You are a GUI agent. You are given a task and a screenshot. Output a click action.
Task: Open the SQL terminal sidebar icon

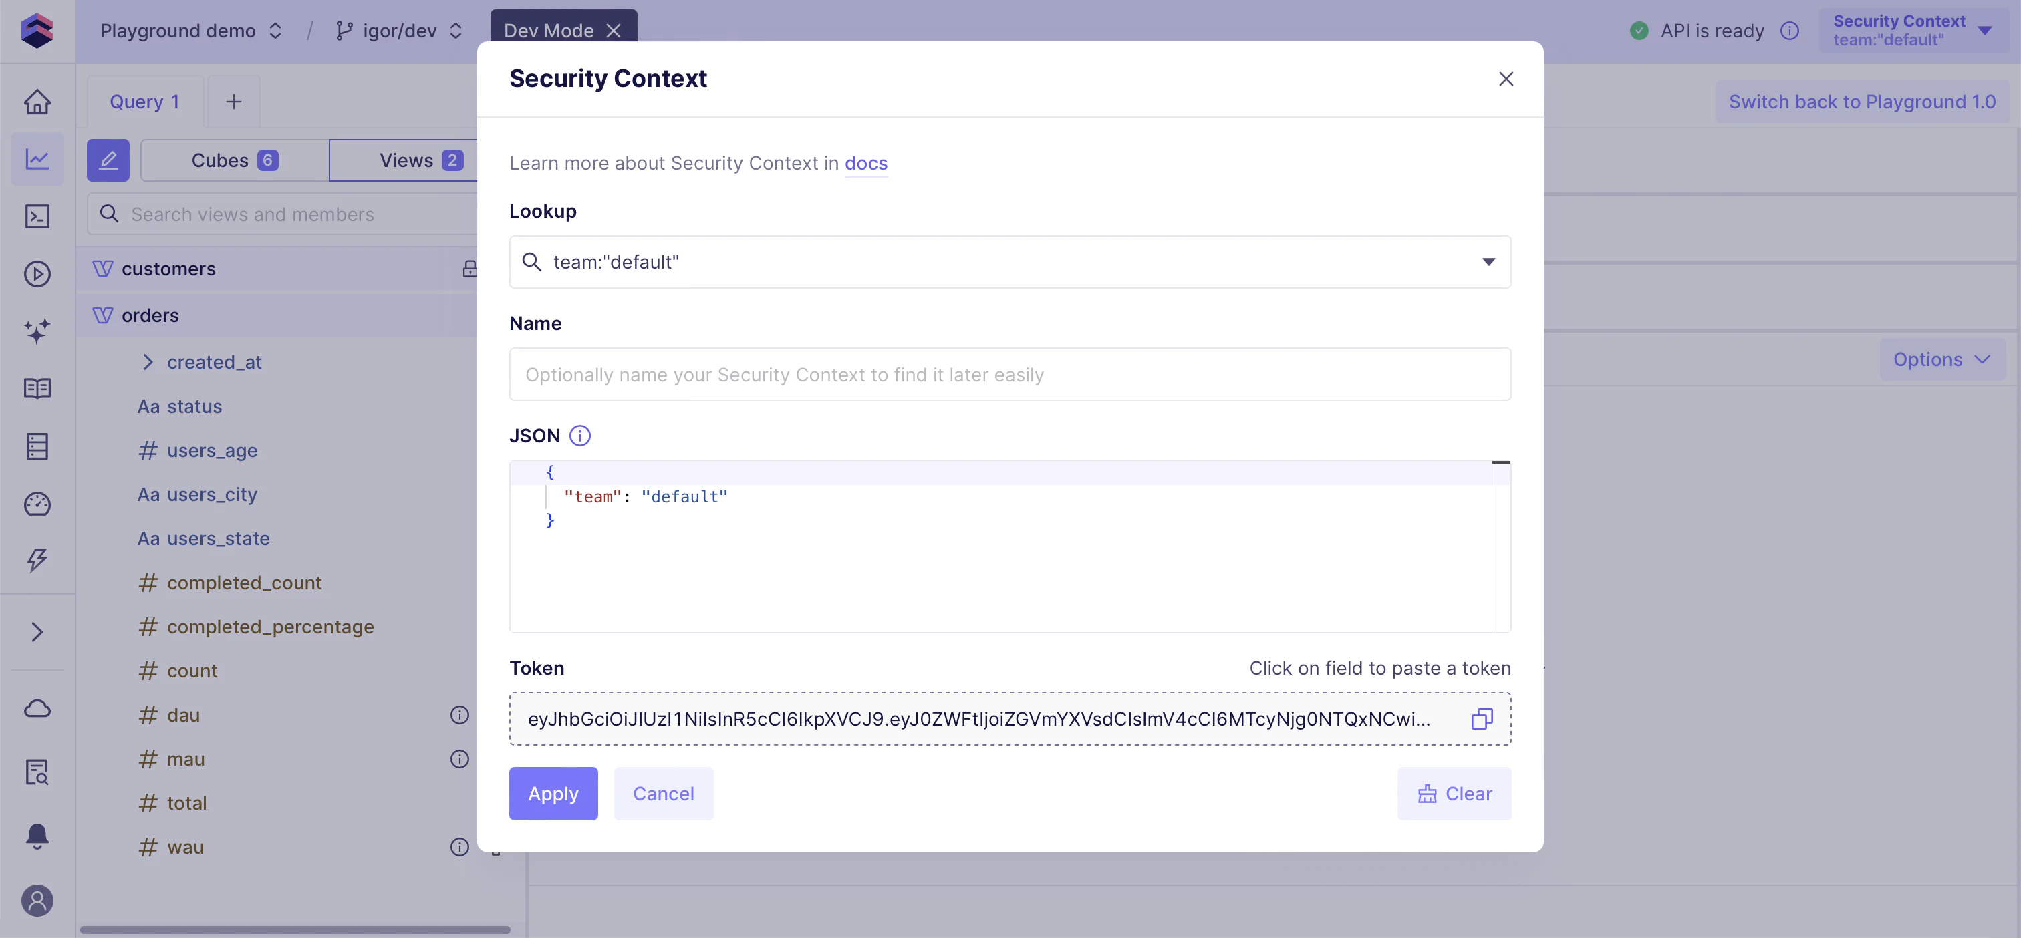coord(37,216)
